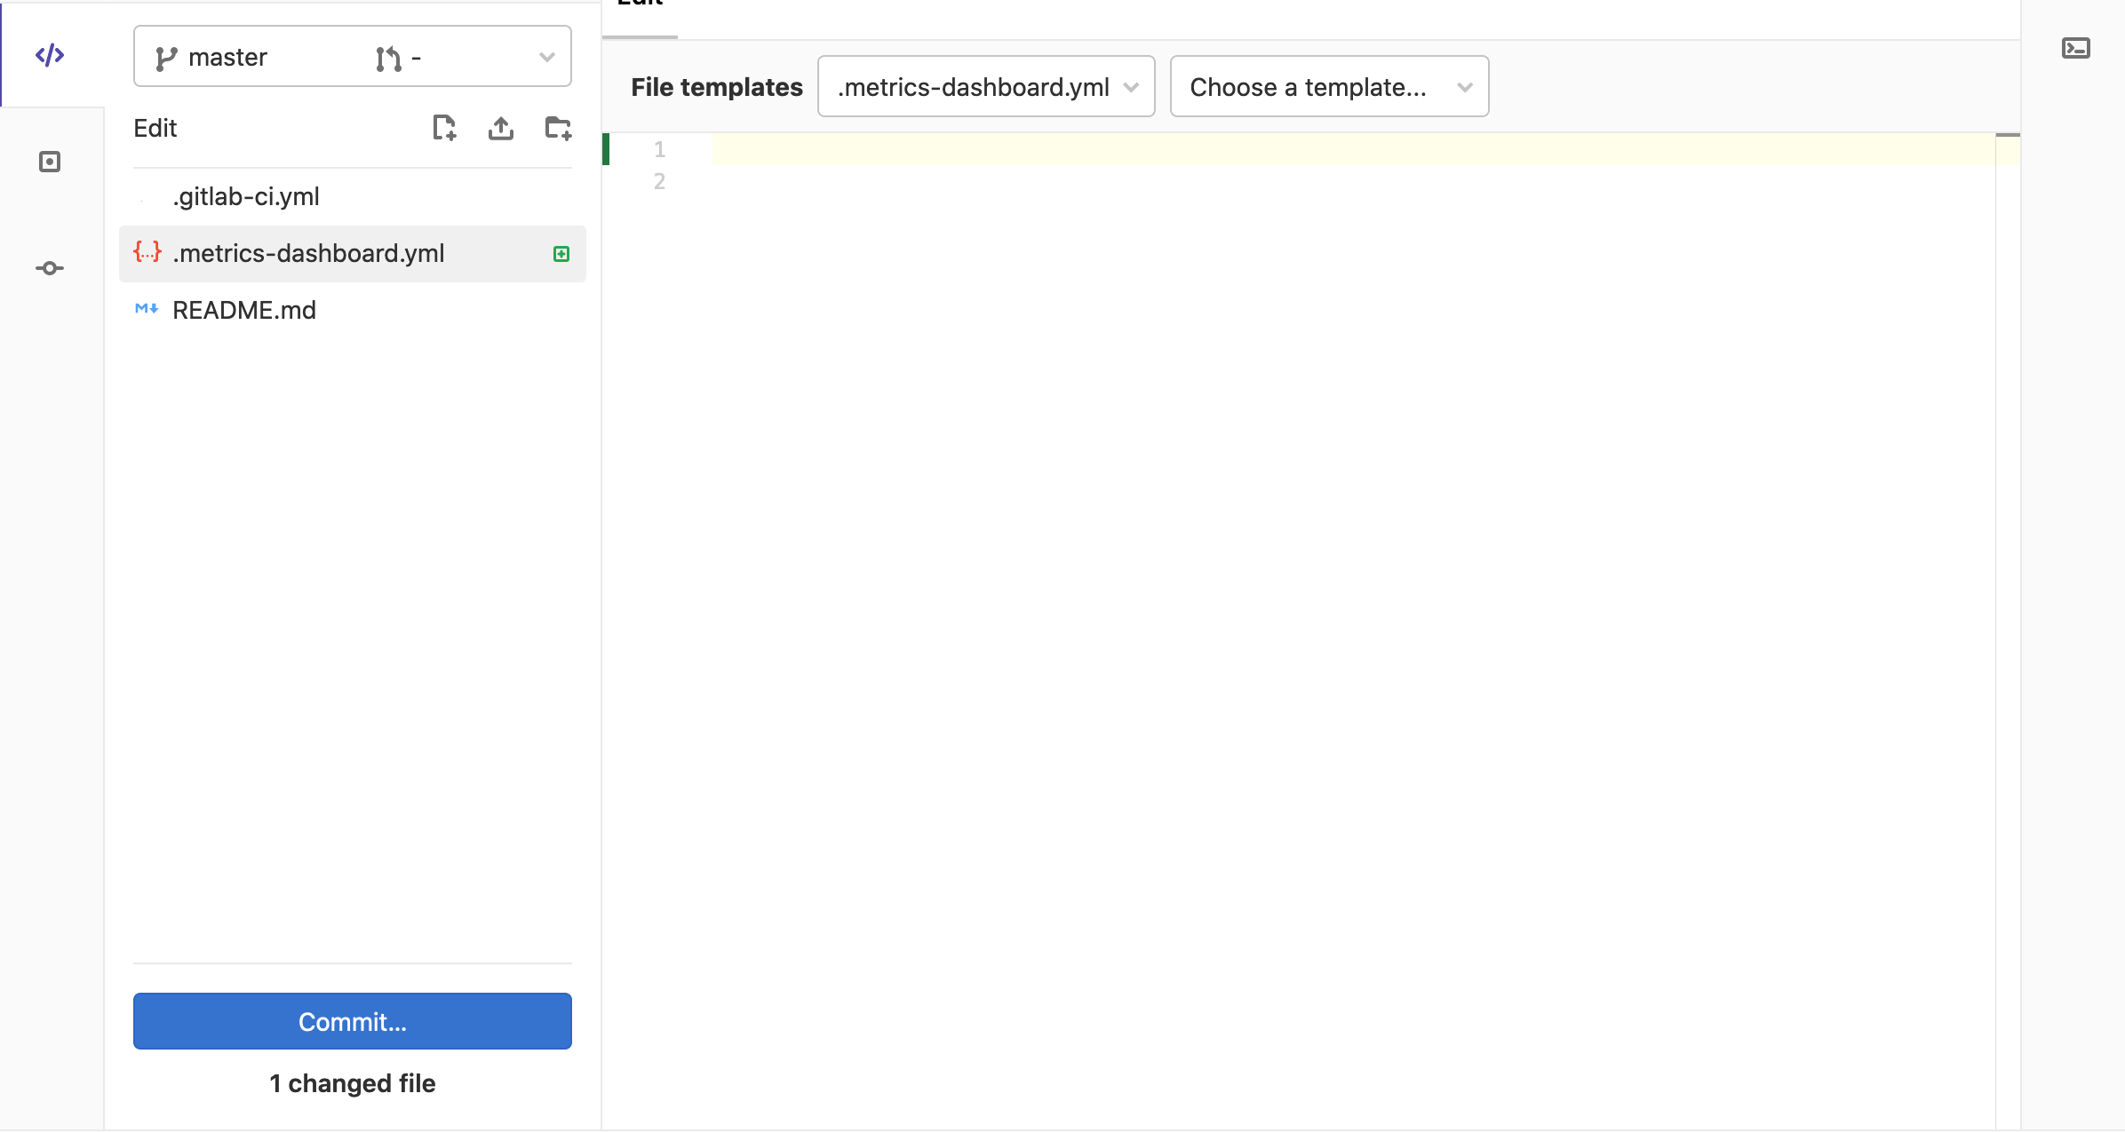
Task: Click the Markdown icon beside README.md
Action: 147,309
